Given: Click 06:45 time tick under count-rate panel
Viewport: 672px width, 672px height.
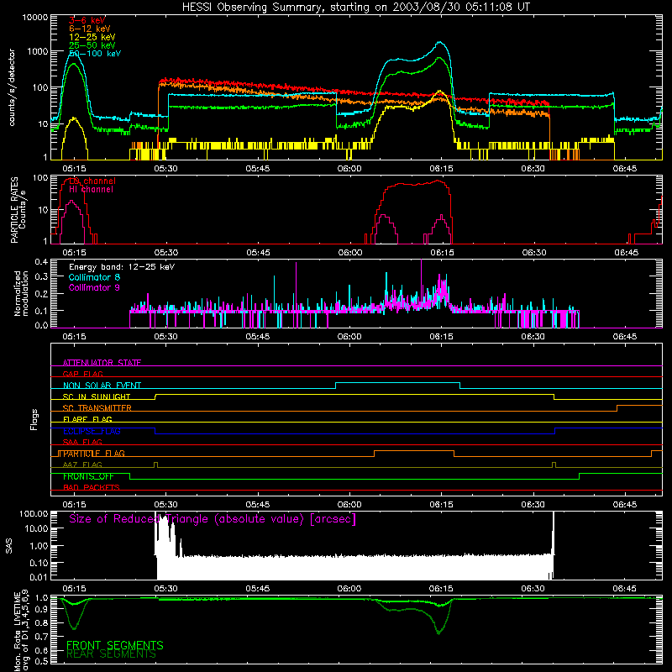Looking at the screenshot, I should tap(625, 169).
